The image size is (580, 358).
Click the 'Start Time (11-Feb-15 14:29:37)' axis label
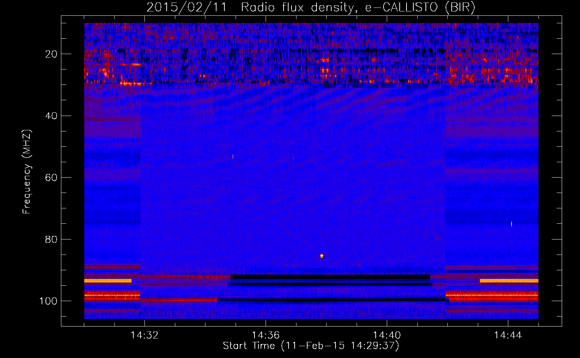click(x=311, y=346)
